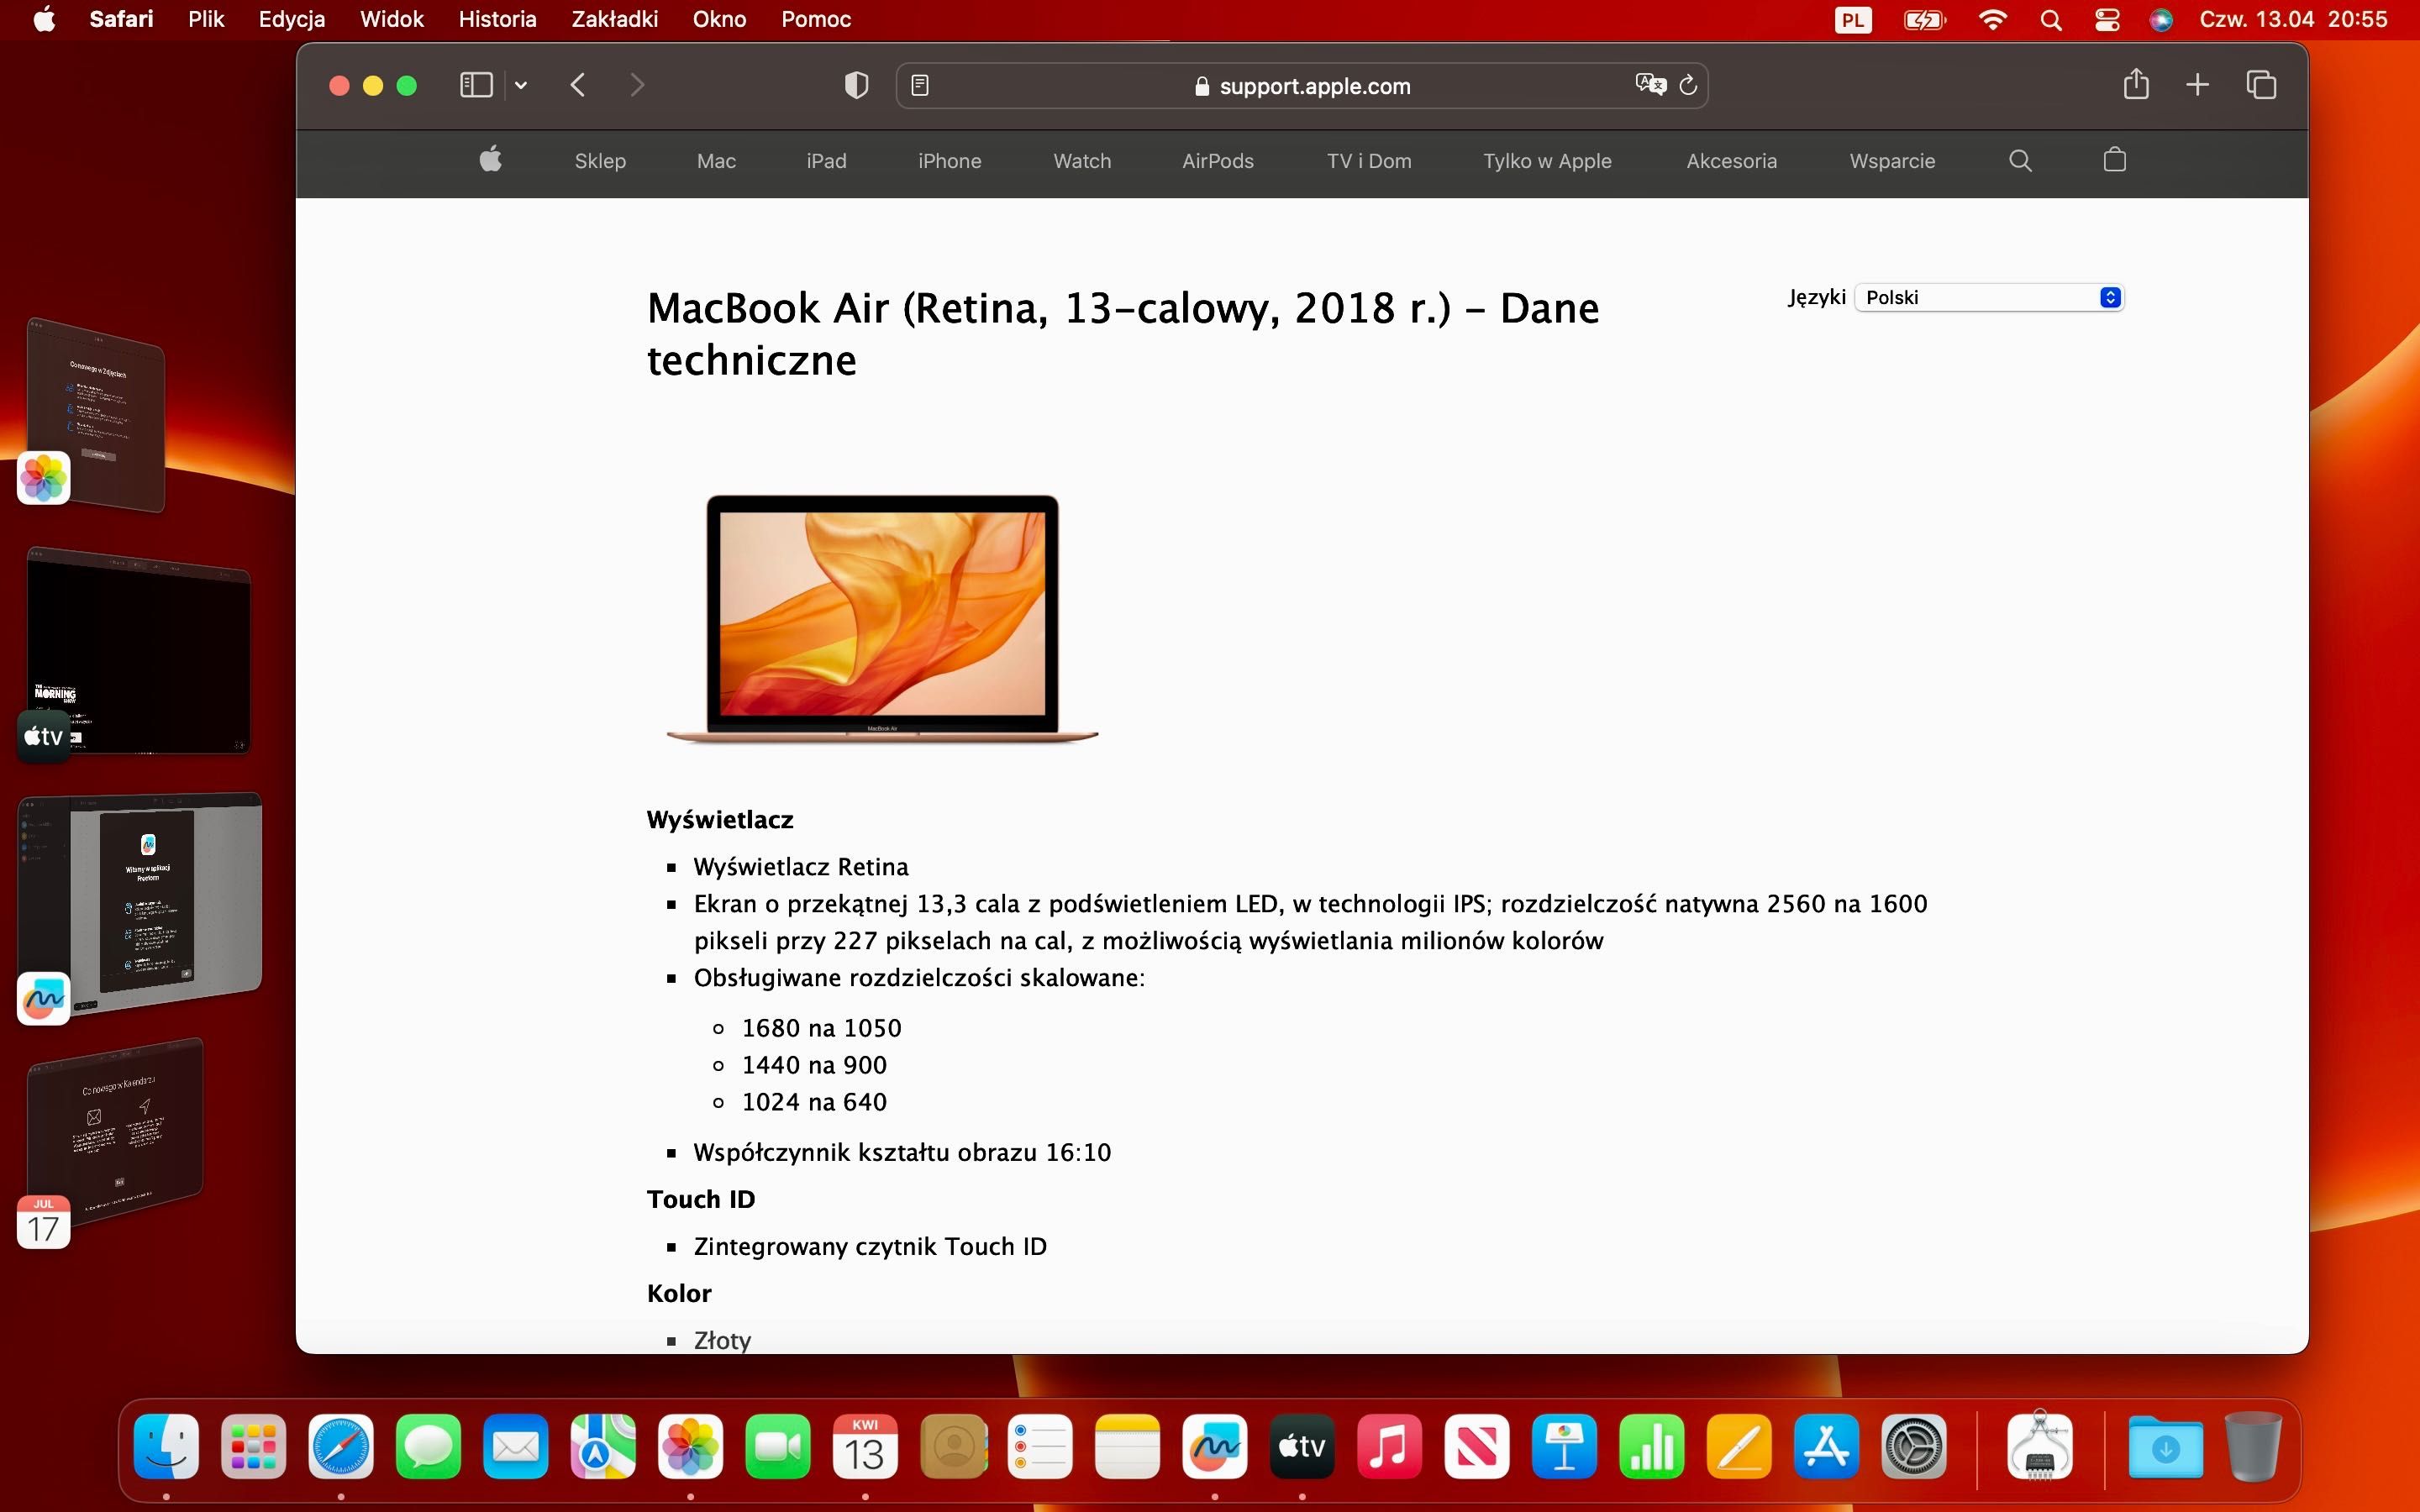Open News from the Dock

[1477, 1446]
